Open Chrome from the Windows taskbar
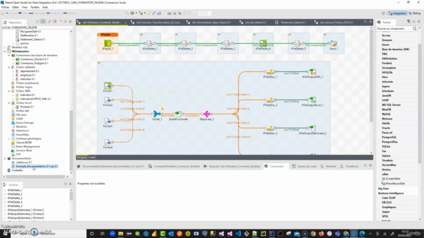 point(313,233)
